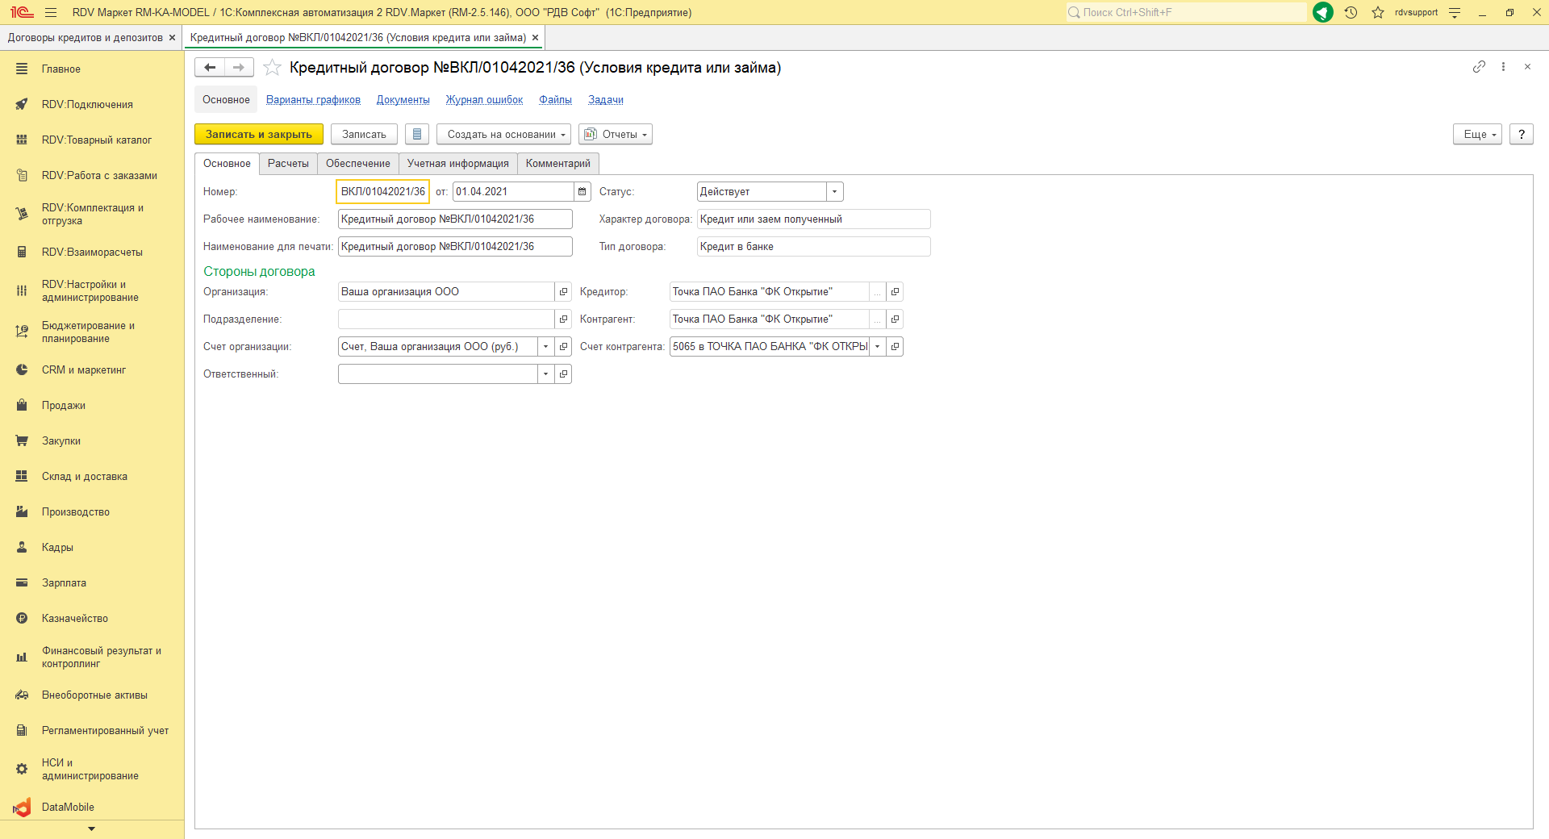Open Кредитор record details
The width and height of the screenshot is (1549, 839).
[x=895, y=291]
